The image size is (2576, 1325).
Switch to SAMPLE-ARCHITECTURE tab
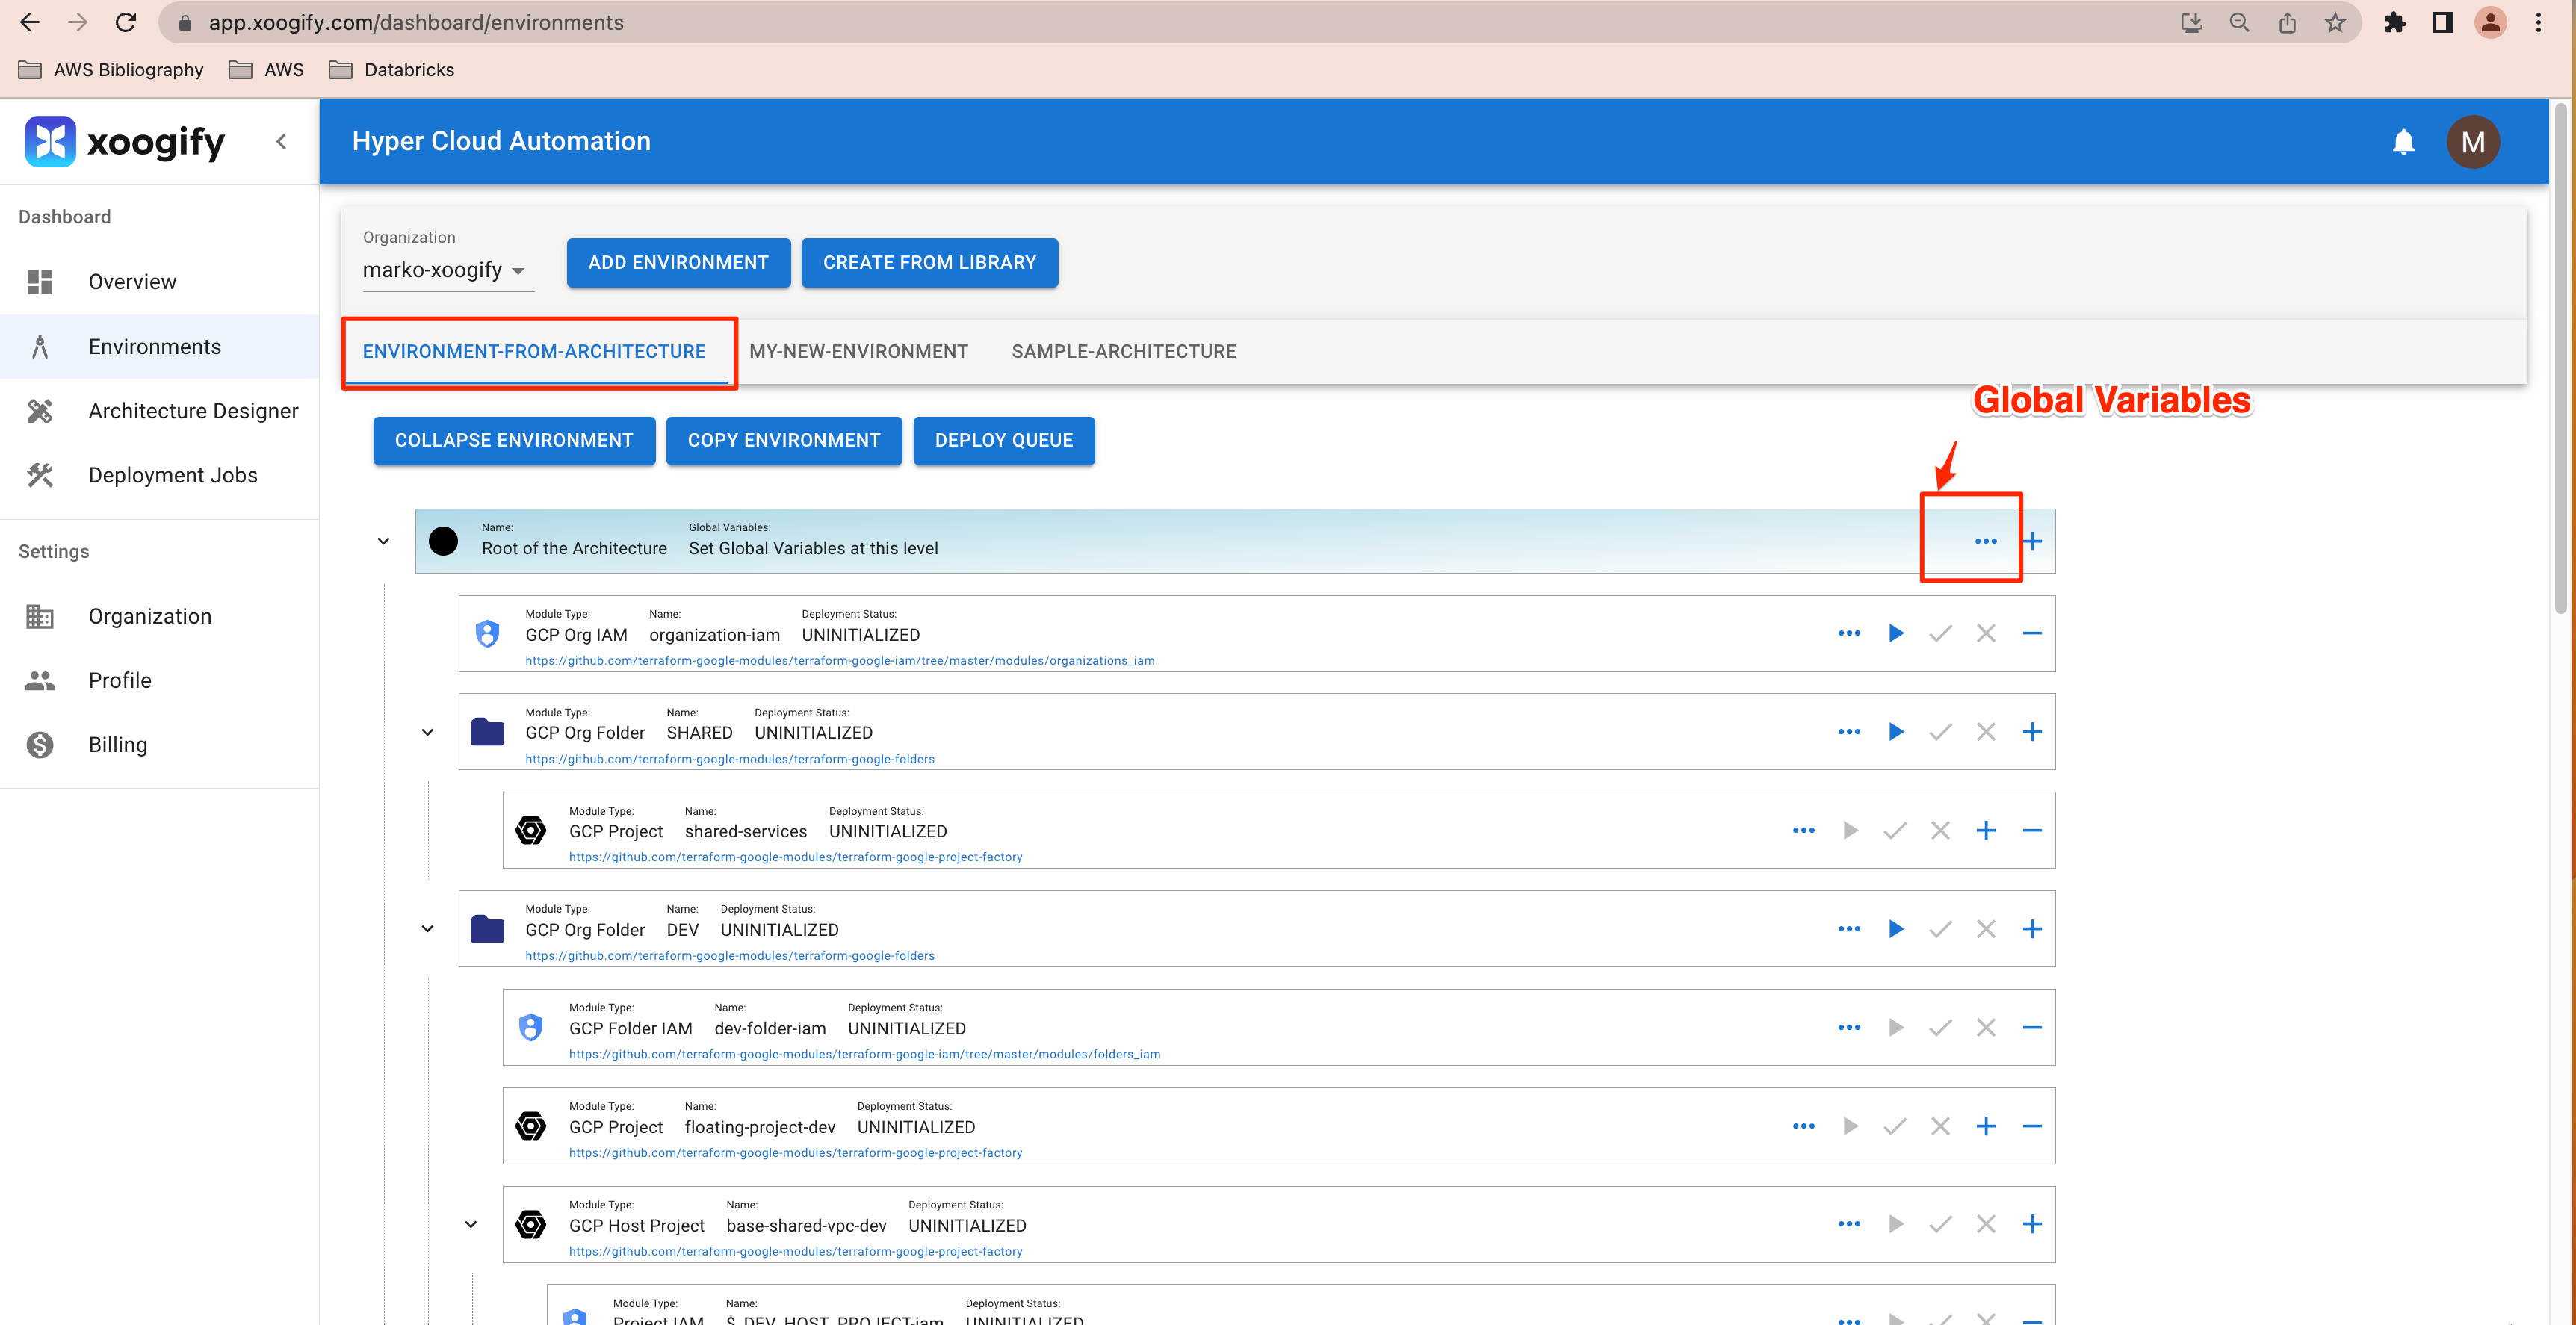[1123, 351]
